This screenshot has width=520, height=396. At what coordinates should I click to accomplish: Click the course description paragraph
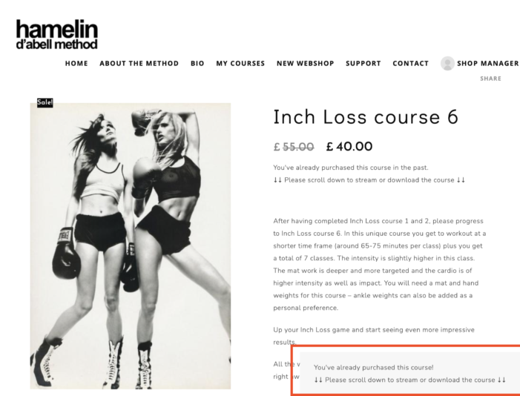pos(380,264)
